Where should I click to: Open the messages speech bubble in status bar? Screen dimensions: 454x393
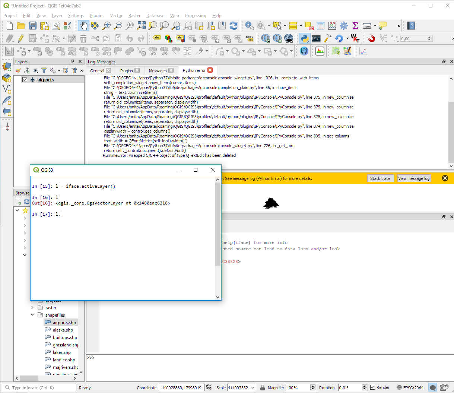(432, 387)
